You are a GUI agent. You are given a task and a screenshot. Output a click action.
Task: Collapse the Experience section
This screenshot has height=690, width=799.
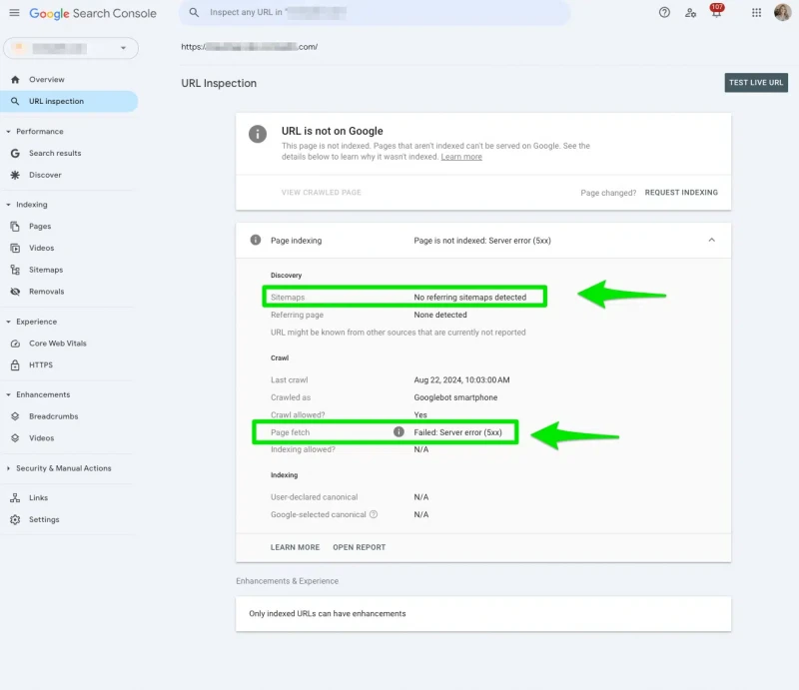[8, 323]
